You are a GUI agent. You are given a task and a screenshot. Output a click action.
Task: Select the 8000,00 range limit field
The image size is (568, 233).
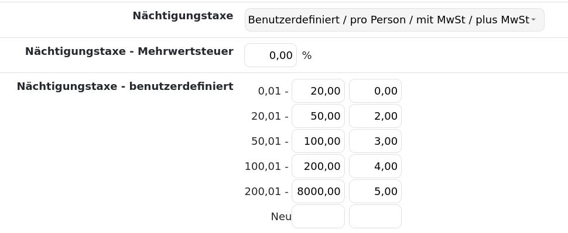(x=318, y=192)
